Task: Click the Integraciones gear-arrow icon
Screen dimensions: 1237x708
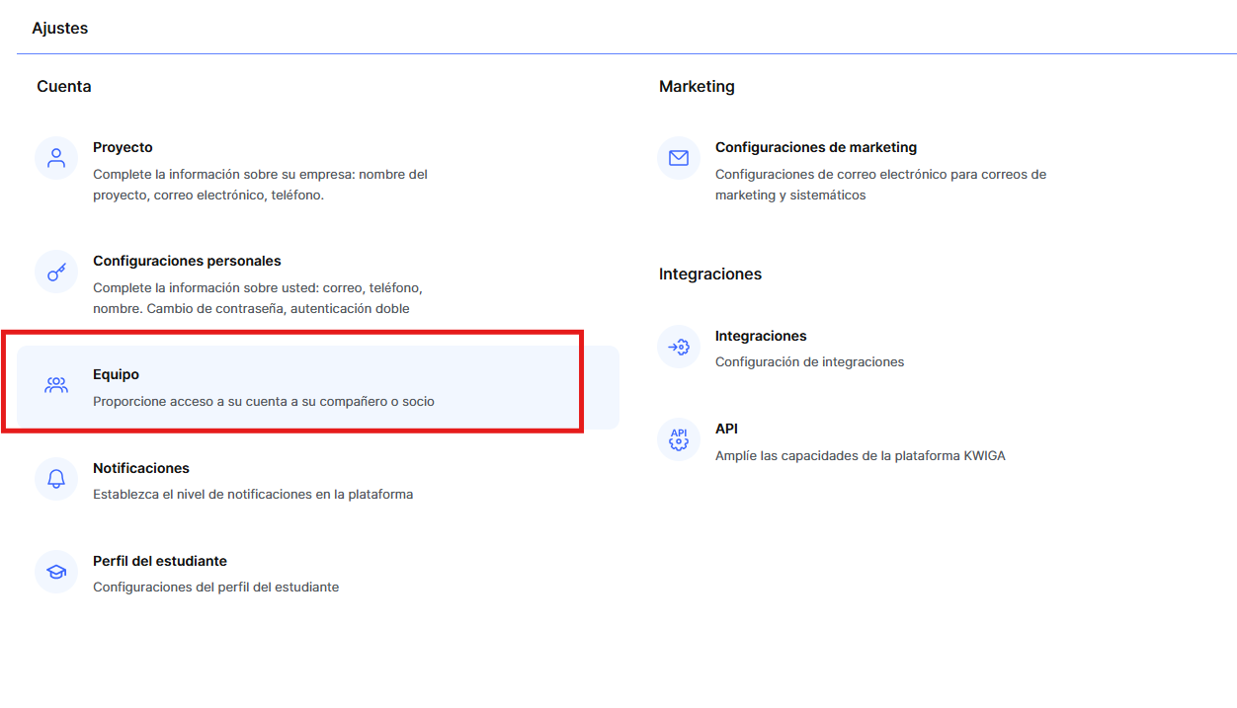Action: [679, 347]
